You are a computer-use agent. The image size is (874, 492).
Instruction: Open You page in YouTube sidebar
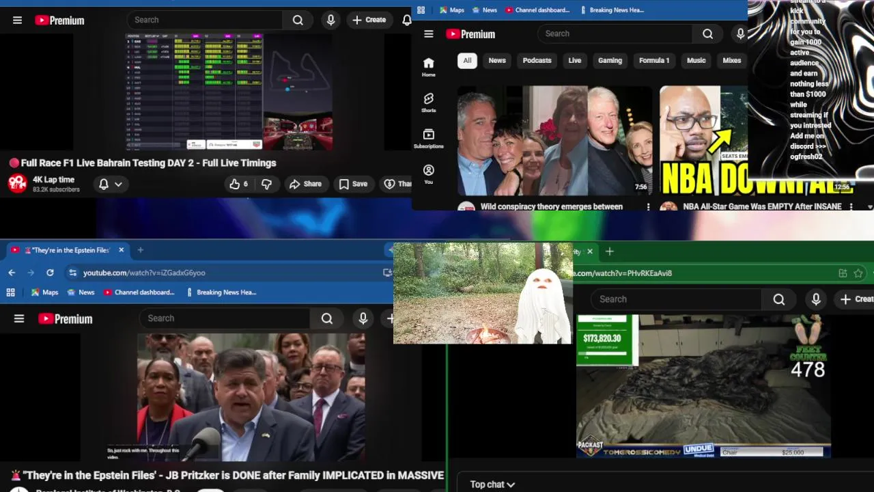pos(429,174)
